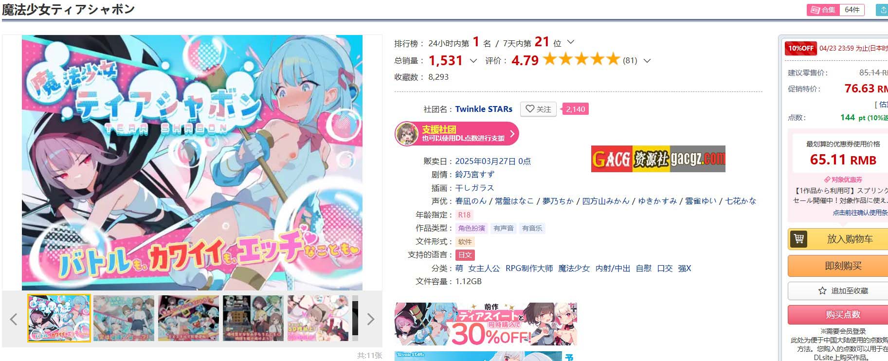Click the 合集 collection icon badge
Viewport: 888px width, 361px height.
click(823, 10)
